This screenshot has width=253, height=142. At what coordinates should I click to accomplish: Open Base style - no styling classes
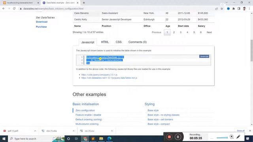[x=163, y=115]
